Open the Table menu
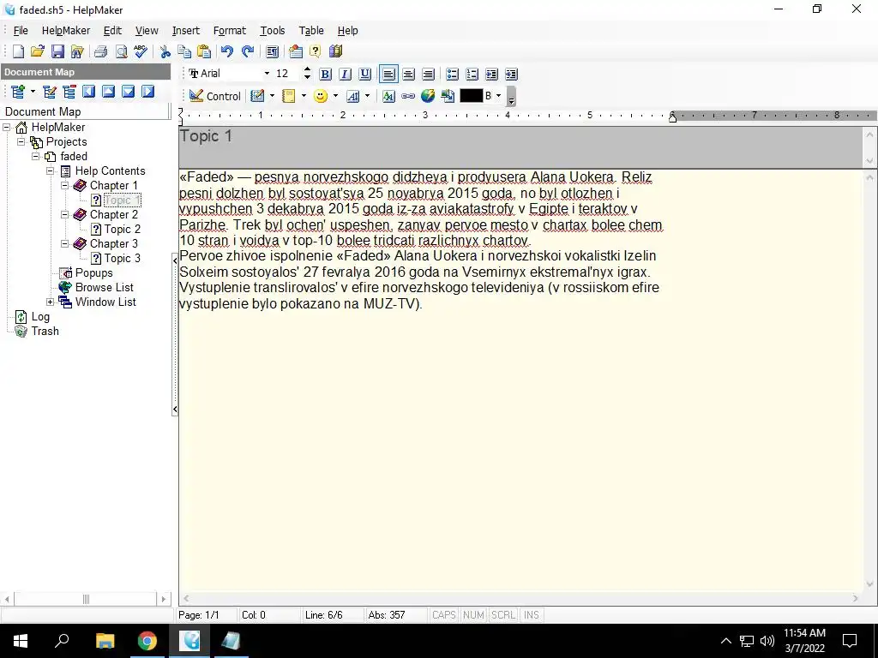Image resolution: width=878 pixels, height=658 pixels. pos(311,31)
